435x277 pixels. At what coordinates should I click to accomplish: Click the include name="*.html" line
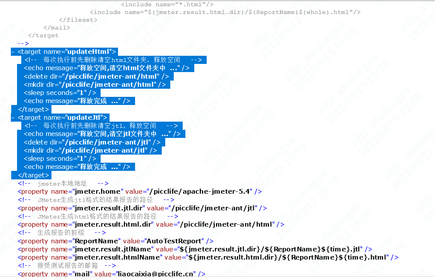[x=167, y=4]
